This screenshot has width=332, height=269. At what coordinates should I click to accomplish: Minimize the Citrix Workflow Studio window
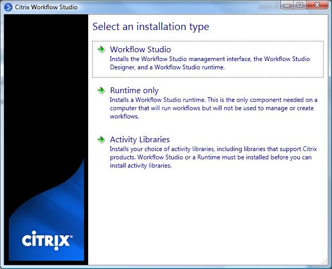coord(287,5)
